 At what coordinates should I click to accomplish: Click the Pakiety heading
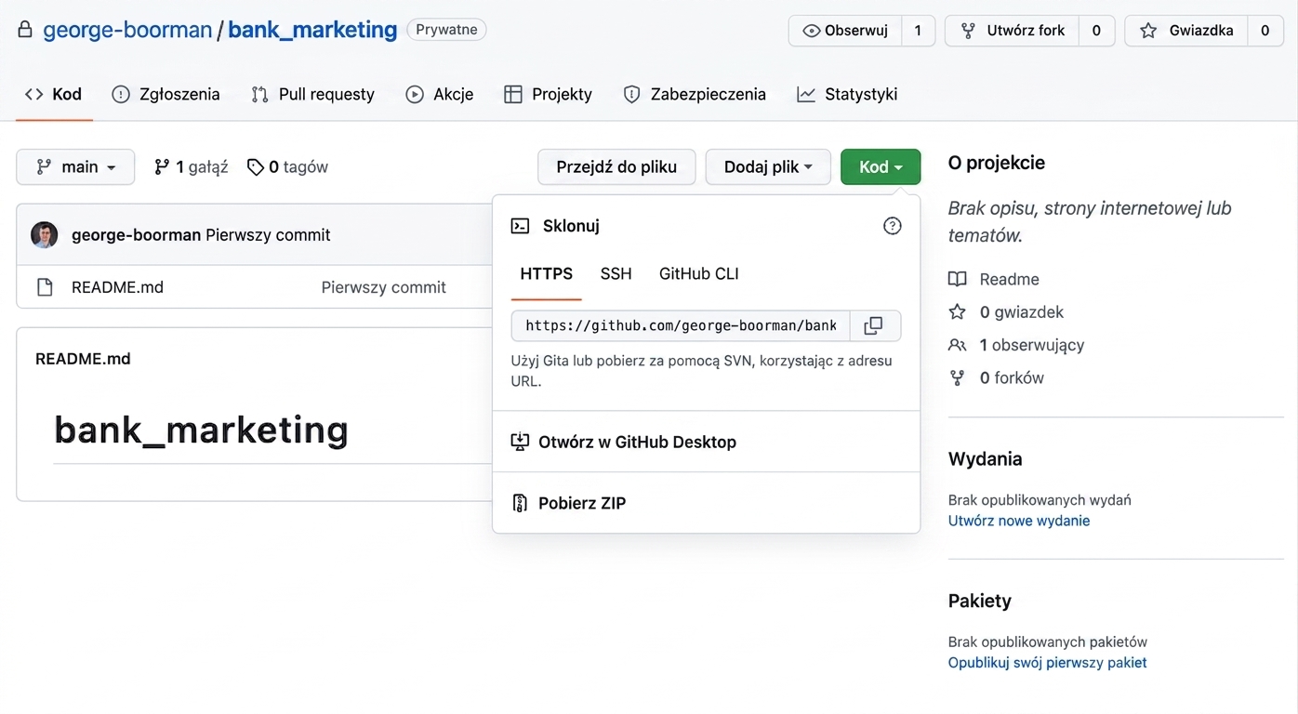tap(980, 602)
